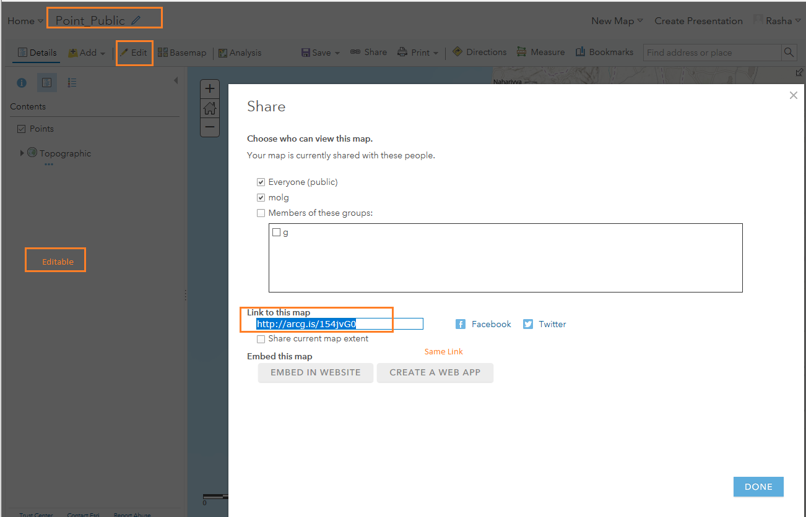Show the map Legend panel icon
806x517 pixels.
tap(72, 82)
